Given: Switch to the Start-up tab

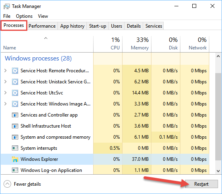Looking at the screenshot, I should (98, 26).
